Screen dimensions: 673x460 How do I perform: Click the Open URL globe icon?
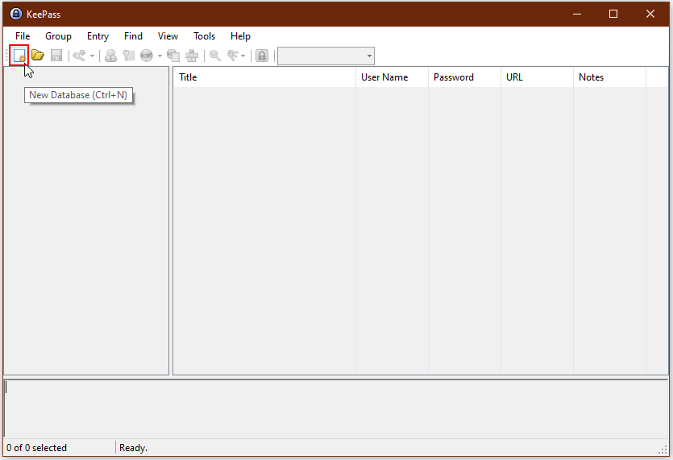pos(147,56)
